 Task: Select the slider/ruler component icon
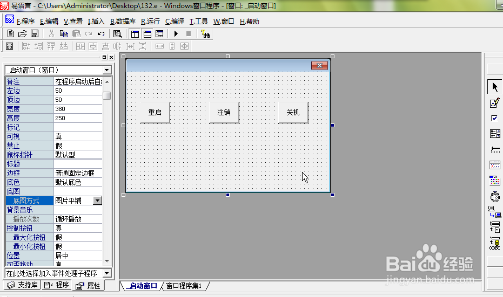point(495,149)
